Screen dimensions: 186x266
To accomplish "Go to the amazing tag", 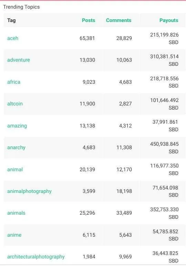I will [x=17, y=126].
